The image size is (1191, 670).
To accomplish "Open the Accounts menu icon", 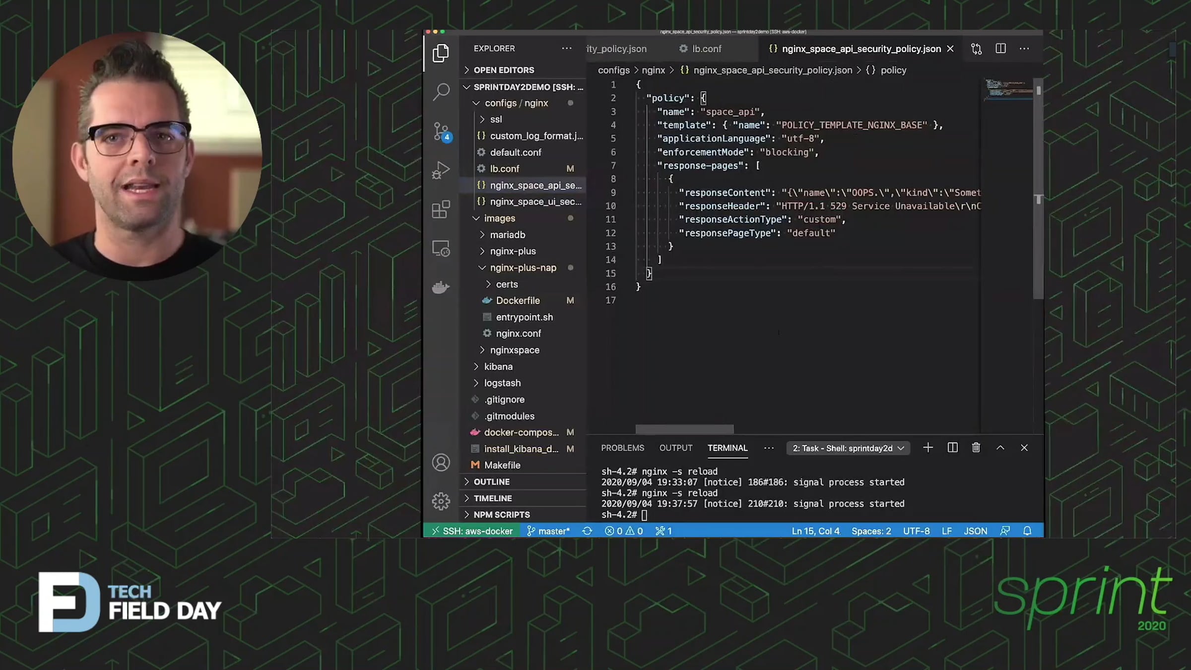I will coord(441,463).
